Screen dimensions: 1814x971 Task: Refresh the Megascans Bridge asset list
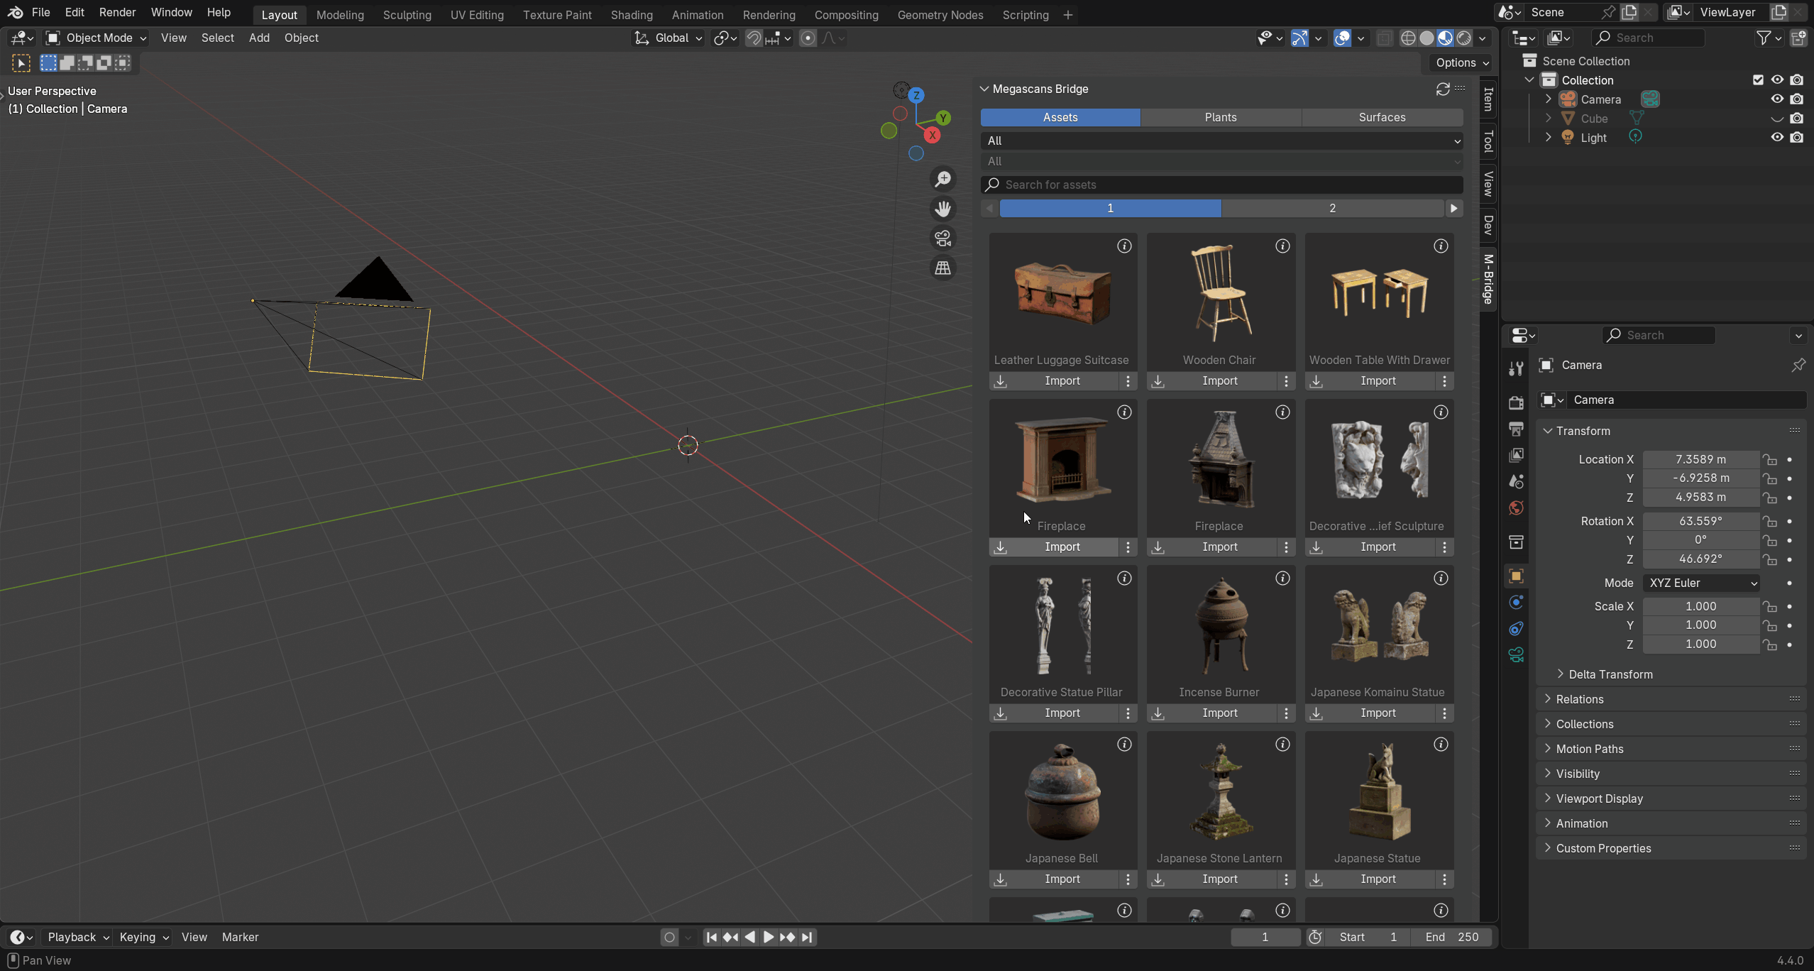coord(1443,89)
